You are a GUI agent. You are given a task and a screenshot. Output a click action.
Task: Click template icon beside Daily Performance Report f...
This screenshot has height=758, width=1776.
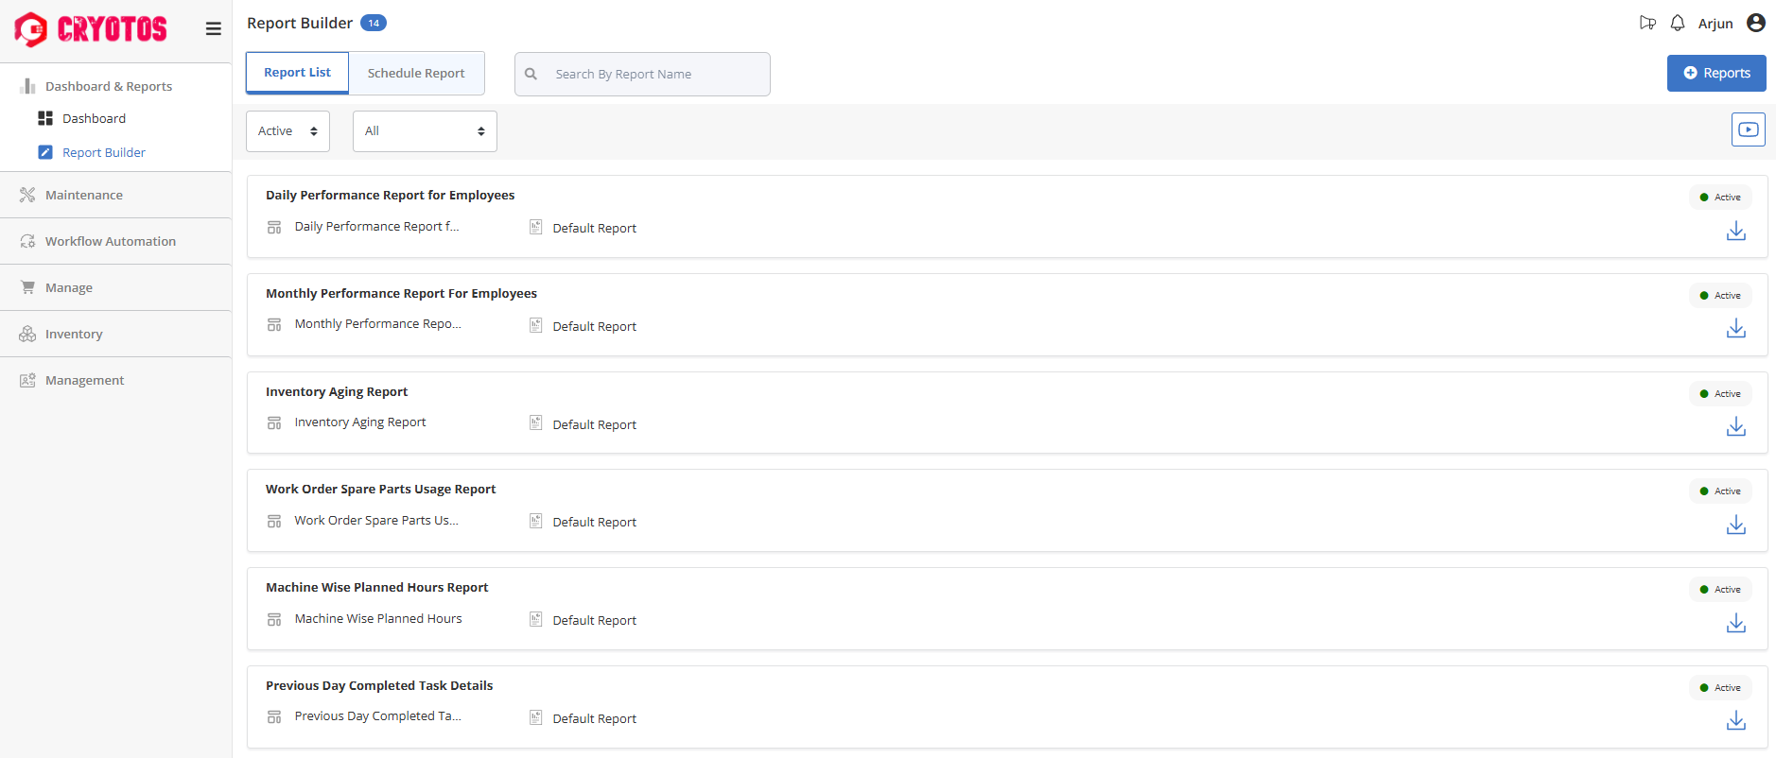[274, 227]
